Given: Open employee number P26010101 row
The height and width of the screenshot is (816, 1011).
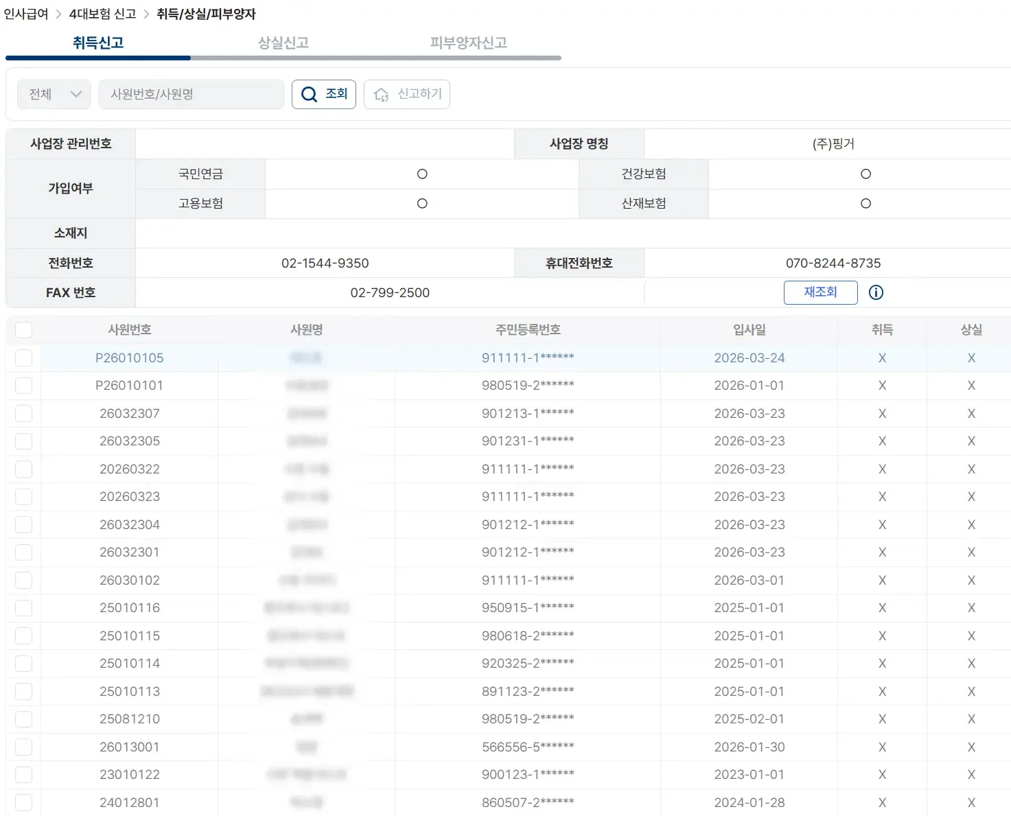Looking at the screenshot, I should (129, 386).
